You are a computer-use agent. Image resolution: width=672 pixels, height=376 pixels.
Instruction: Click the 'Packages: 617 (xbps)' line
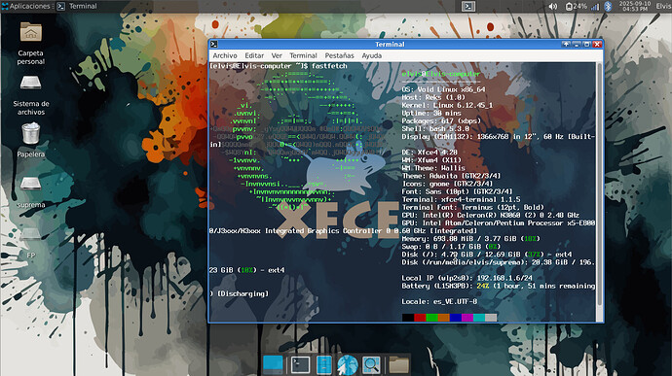click(441, 121)
